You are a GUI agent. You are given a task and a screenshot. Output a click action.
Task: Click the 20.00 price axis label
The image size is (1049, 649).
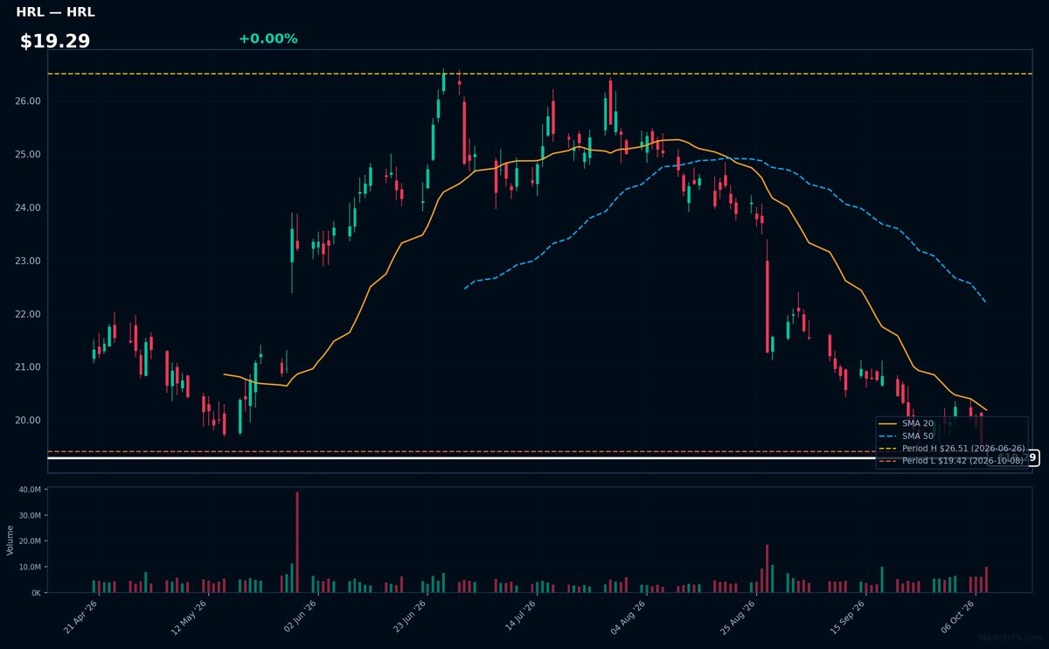pyautogui.click(x=28, y=421)
